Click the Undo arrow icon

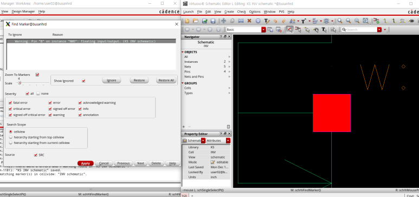(275, 21)
